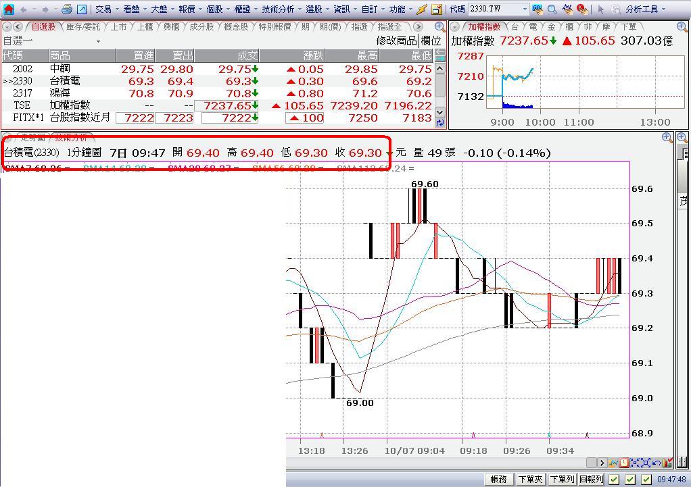Click the chart horizontal scrollbar thumb
This screenshot has width=691, height=487.
tap(592, 463)
